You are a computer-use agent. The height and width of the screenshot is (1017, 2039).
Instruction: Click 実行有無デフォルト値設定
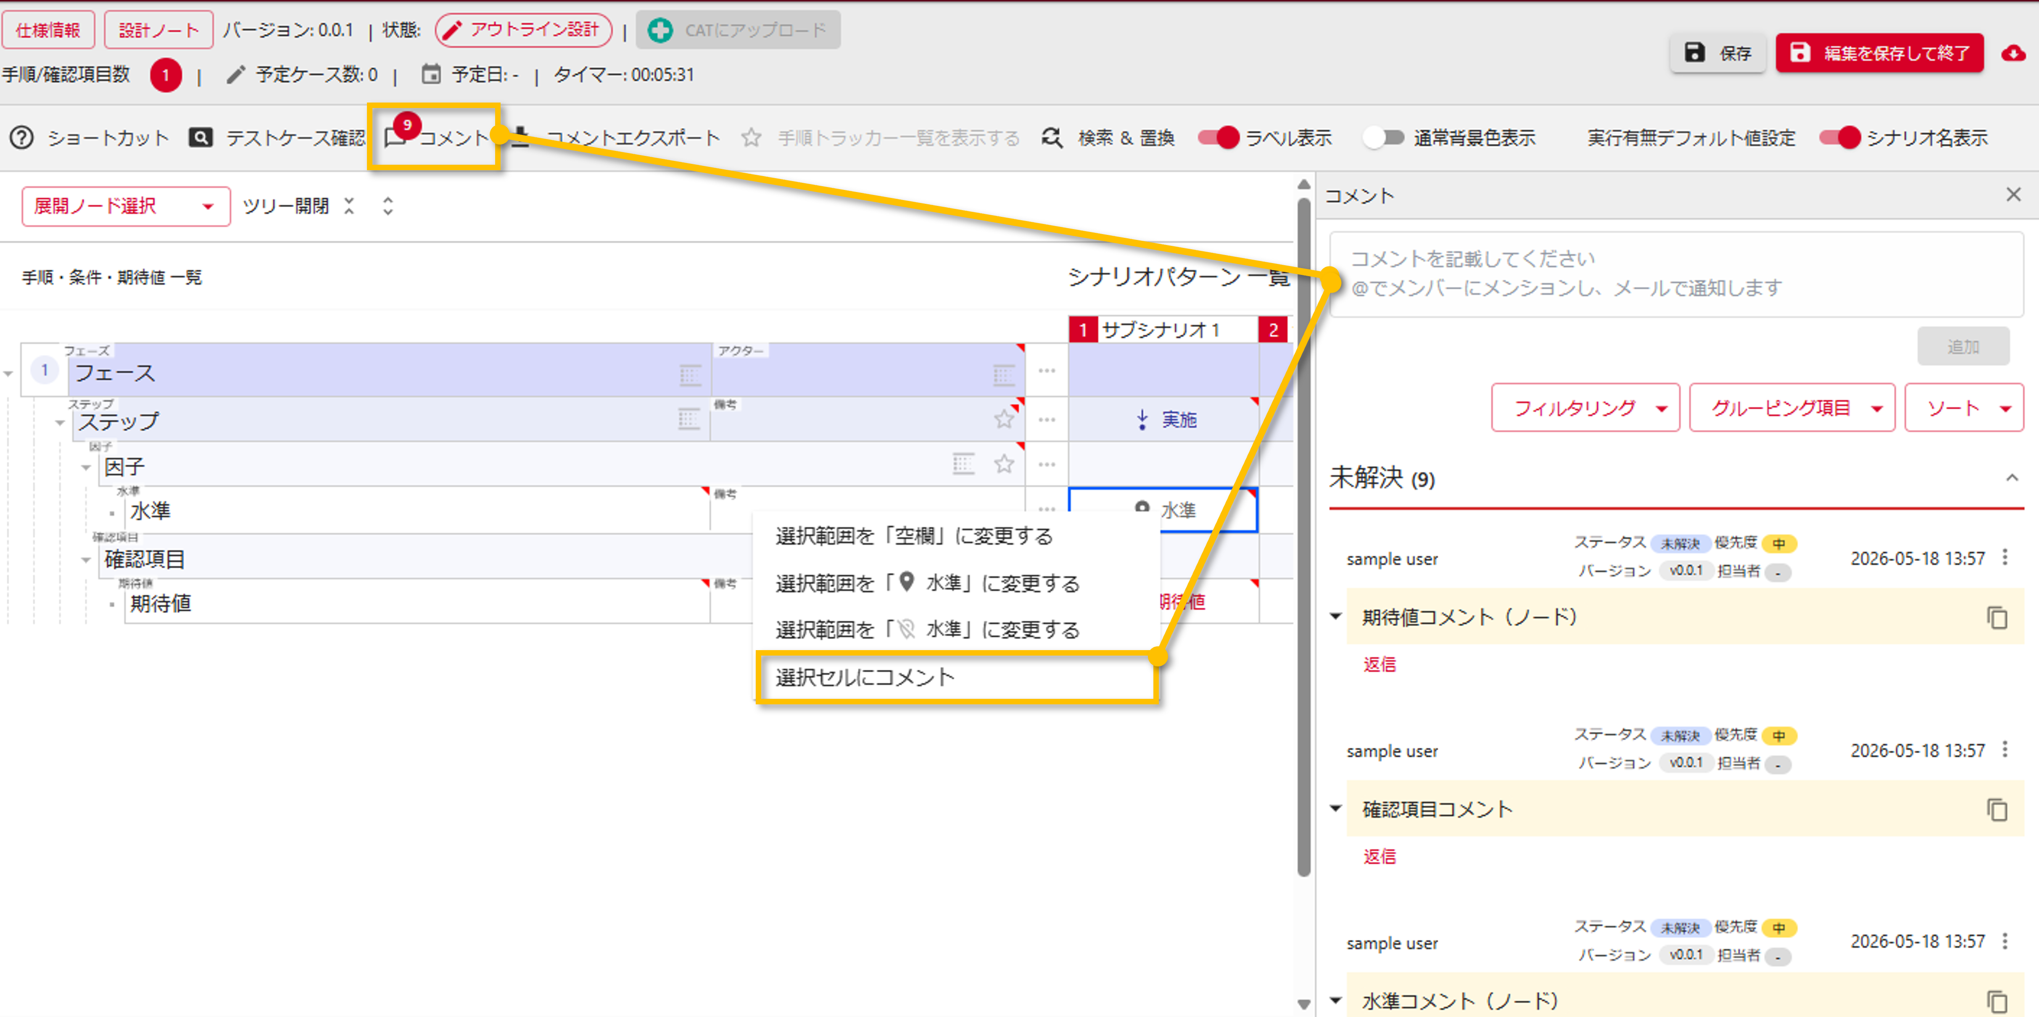pos(1691,138)
